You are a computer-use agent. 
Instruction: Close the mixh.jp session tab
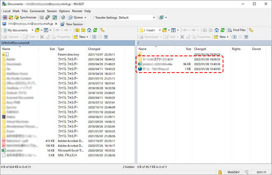(56, 24)
